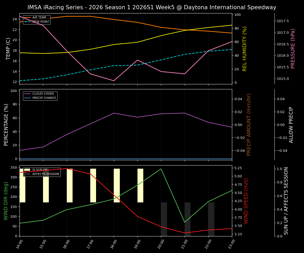This screenshot has height=253, width=304.
Task: Click the AFFECTS SESSION dark legend patch
Action: 27,173
